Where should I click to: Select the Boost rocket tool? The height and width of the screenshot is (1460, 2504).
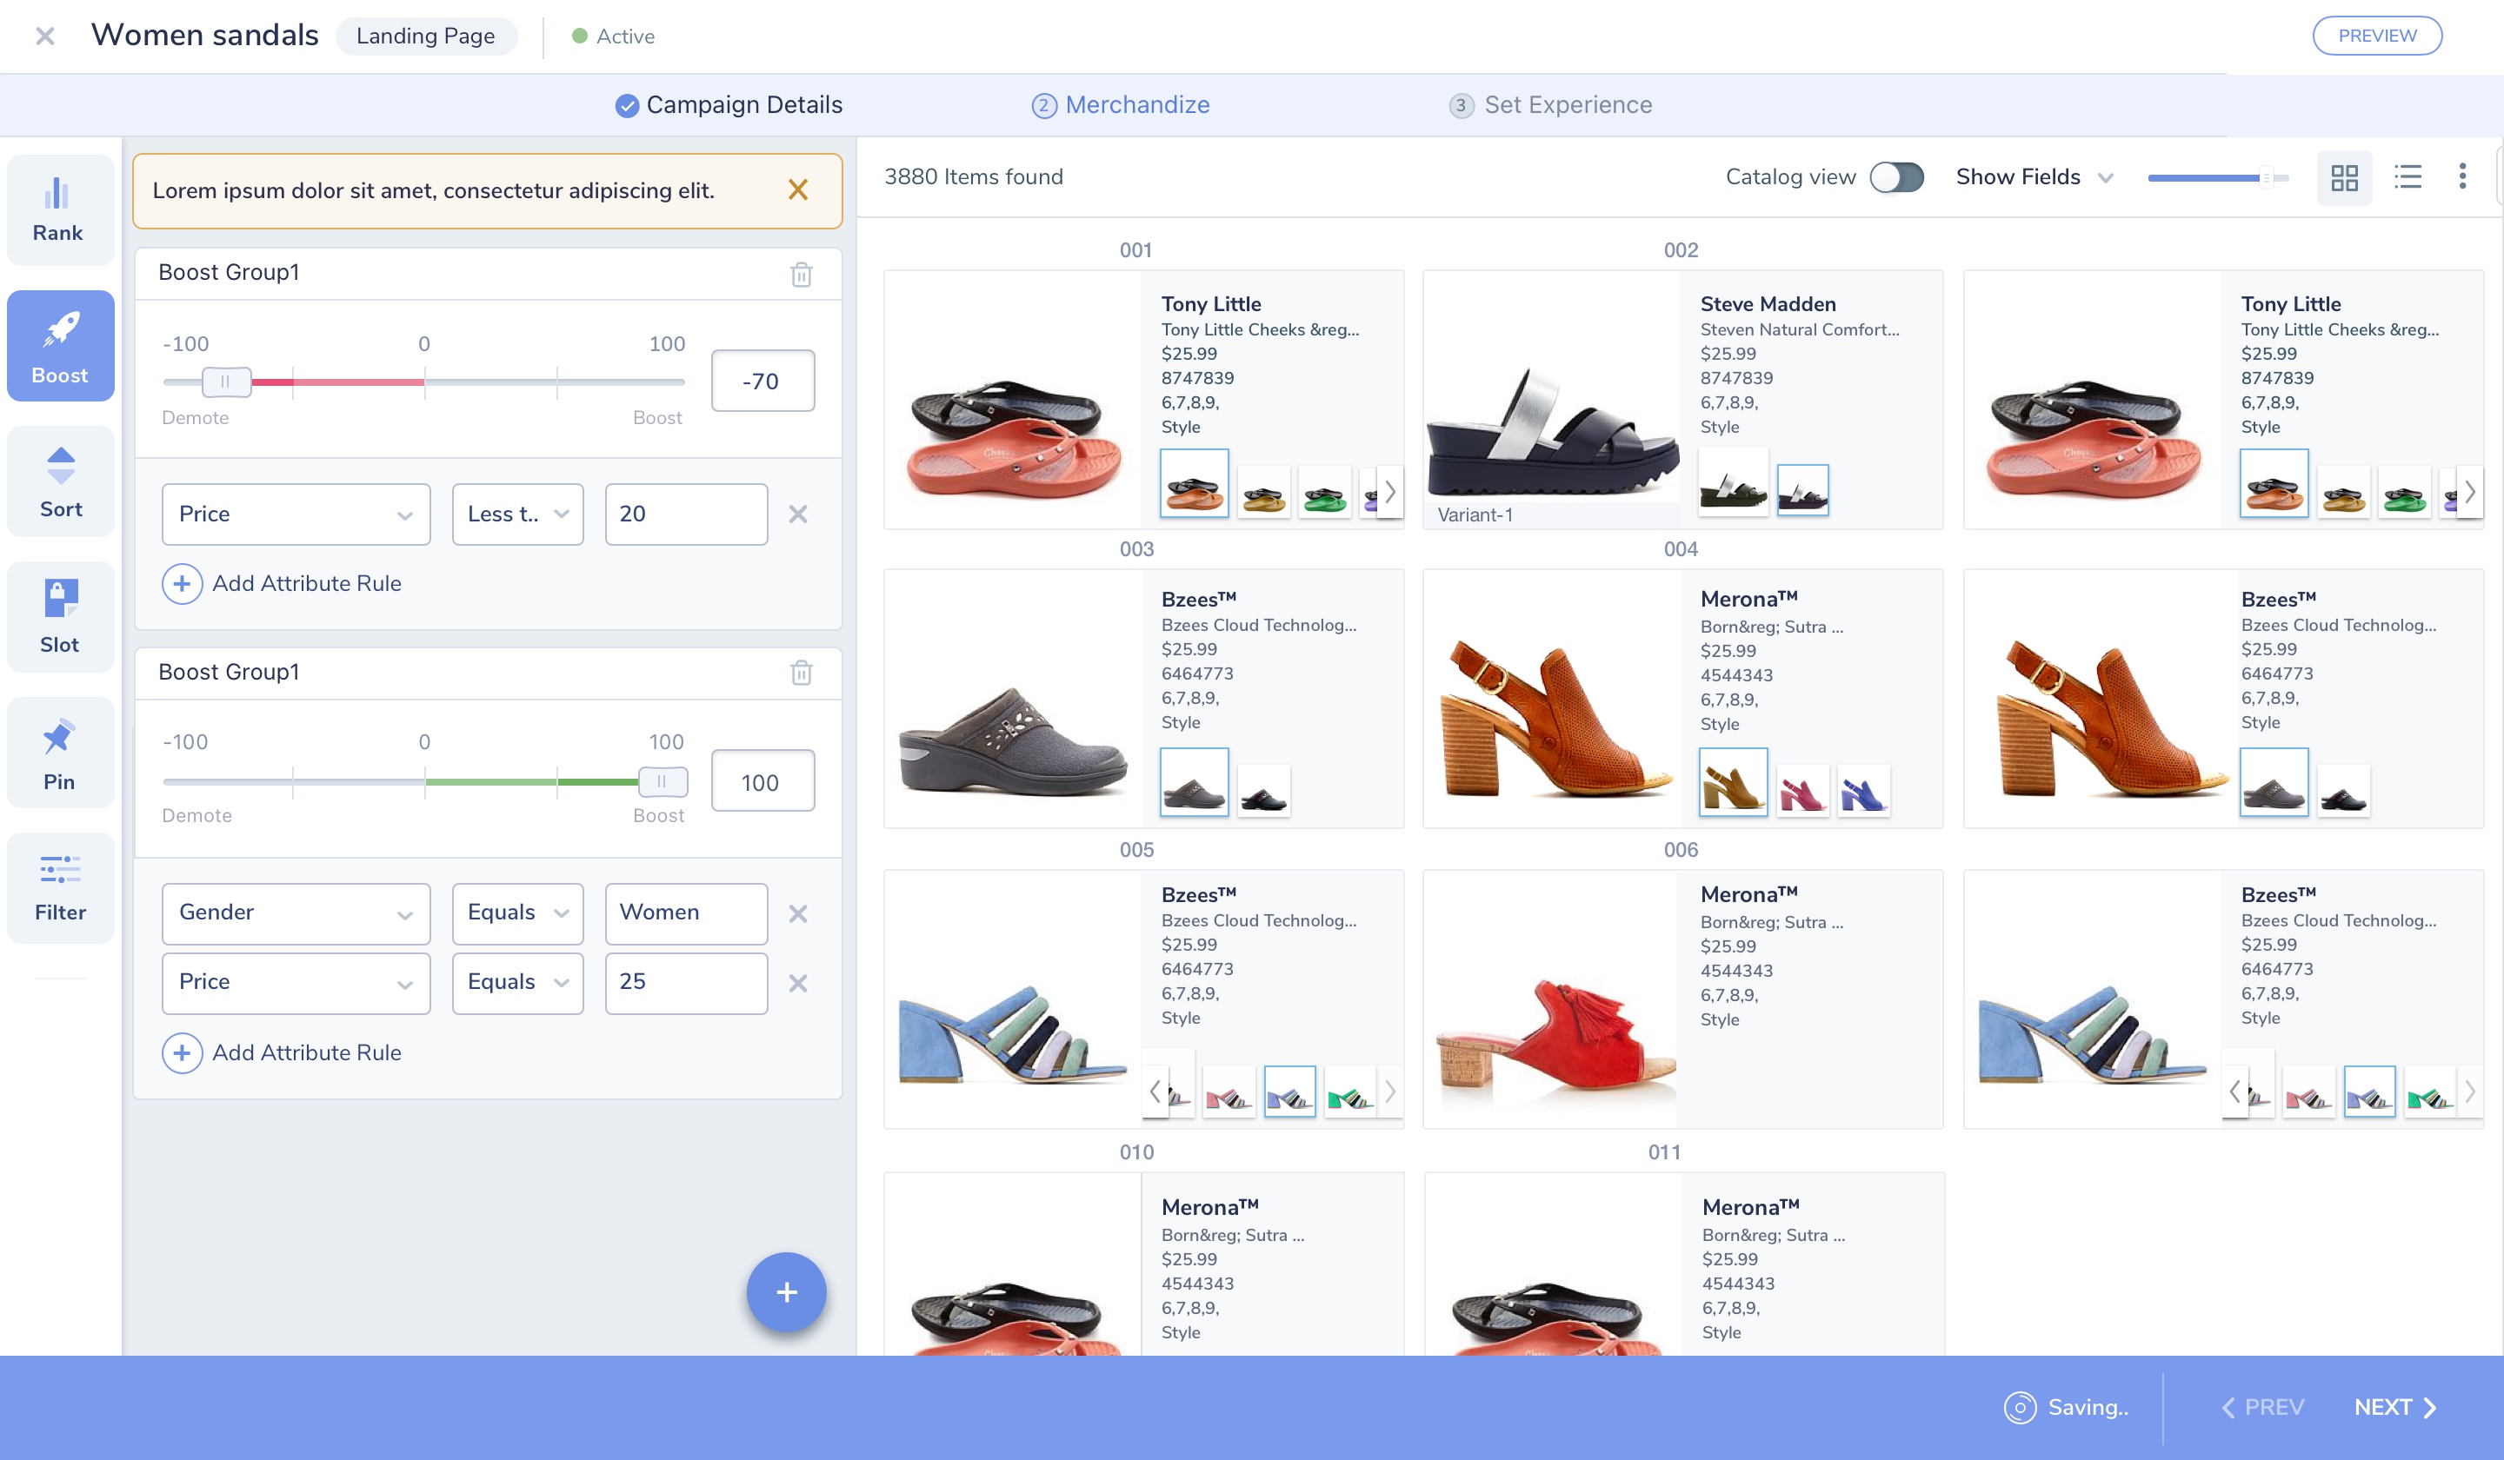pos(60,346)
